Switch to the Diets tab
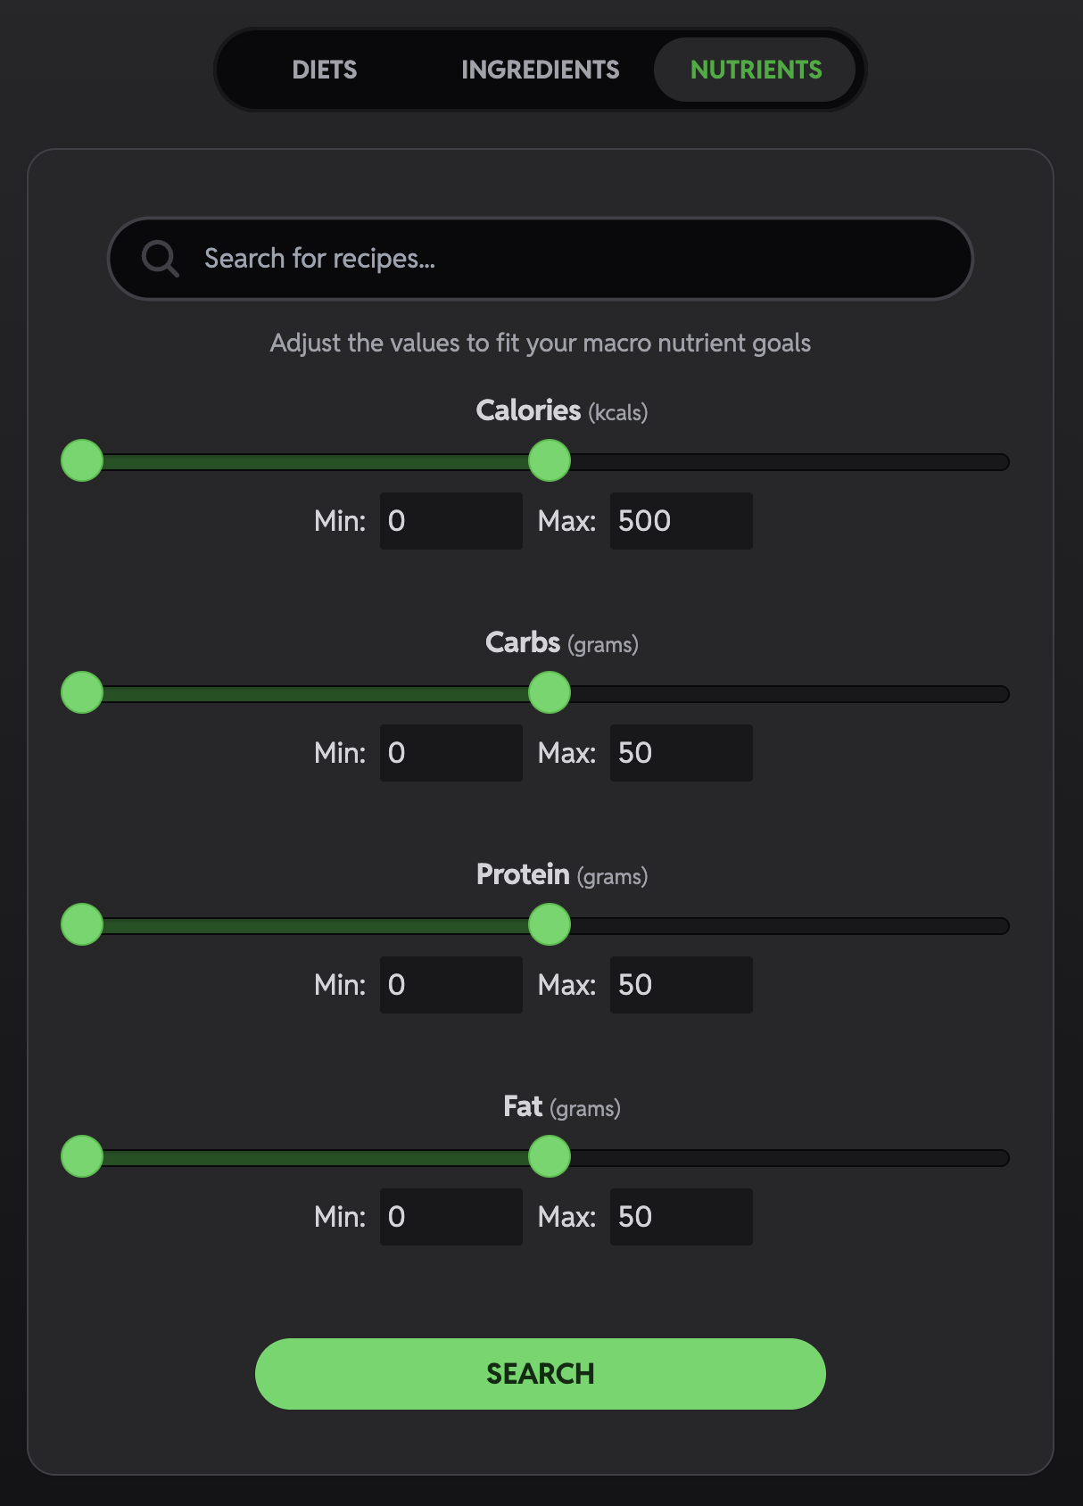The height and width of the screenshot is (1506, 1083). point(325,70)
